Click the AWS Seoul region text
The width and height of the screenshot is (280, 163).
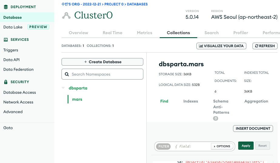244,17
